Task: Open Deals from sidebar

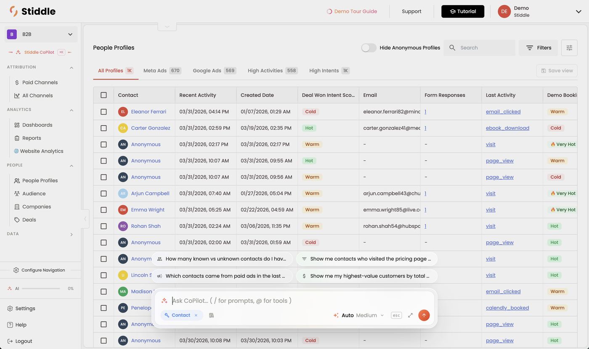Action: pyautogui.click(x=29, y=219)
